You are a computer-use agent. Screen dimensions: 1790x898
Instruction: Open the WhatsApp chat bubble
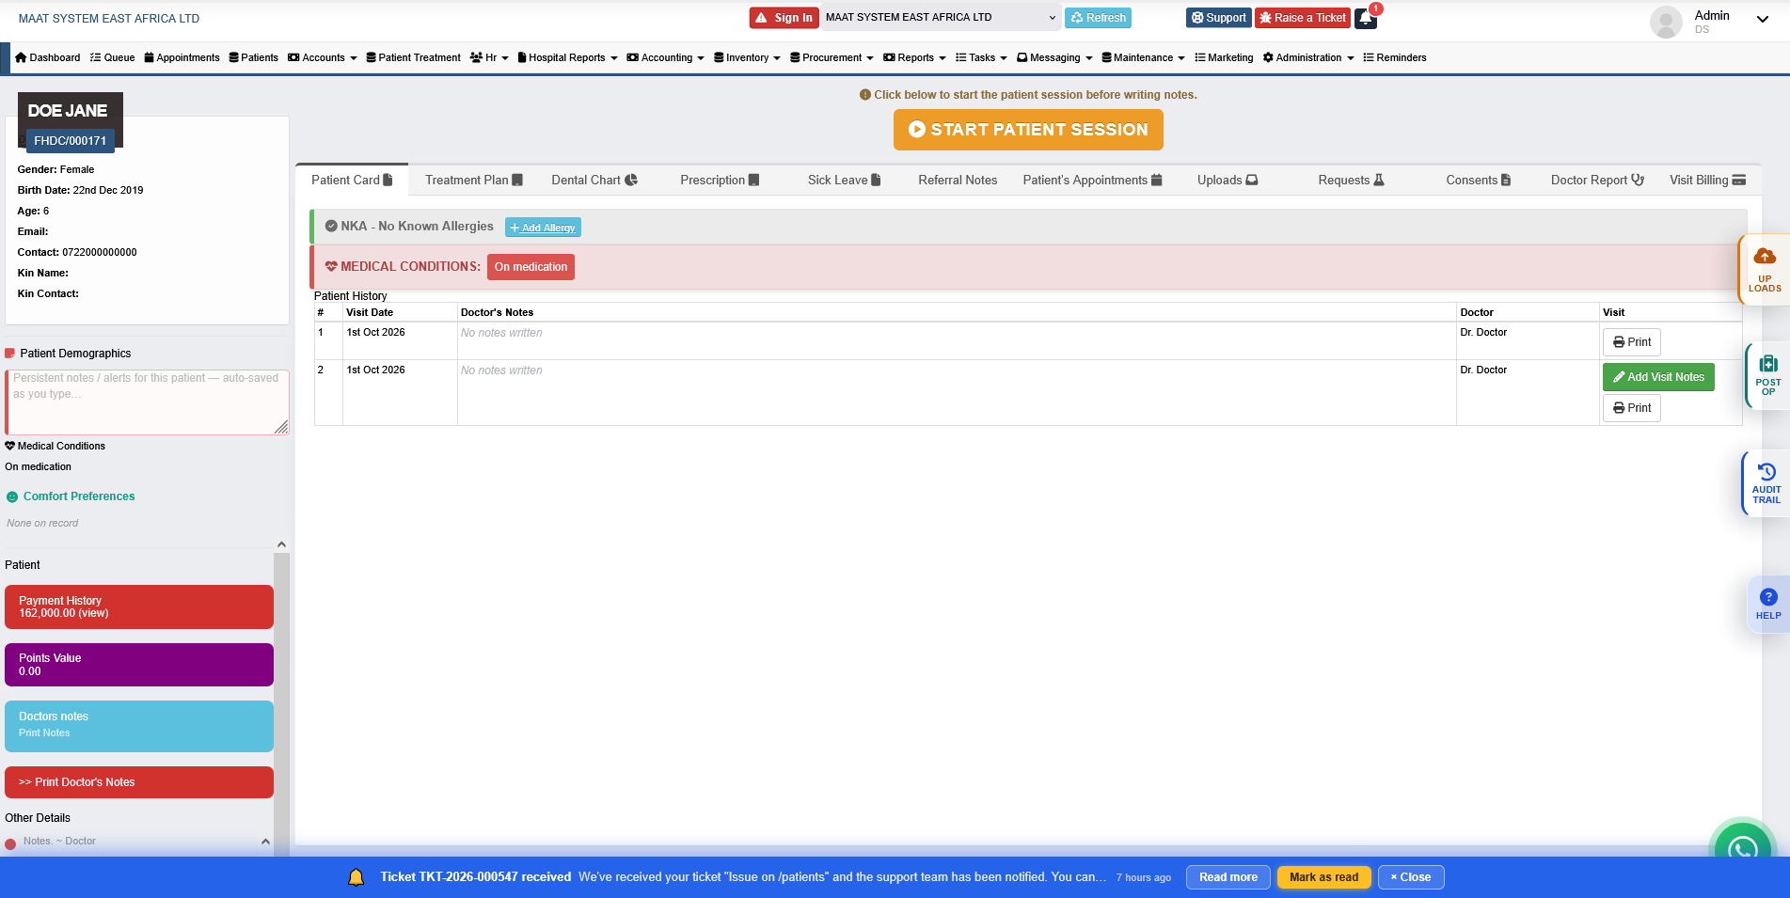pos(1742,848)
